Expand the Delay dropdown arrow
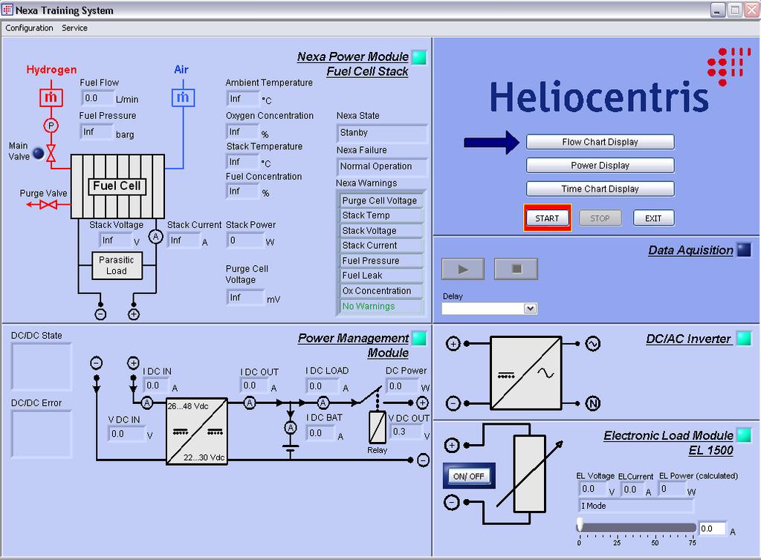The image size is (761, 560). coord(531,308)
